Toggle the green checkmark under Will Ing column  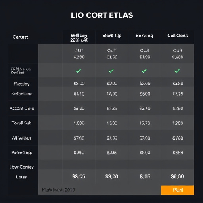78,71
